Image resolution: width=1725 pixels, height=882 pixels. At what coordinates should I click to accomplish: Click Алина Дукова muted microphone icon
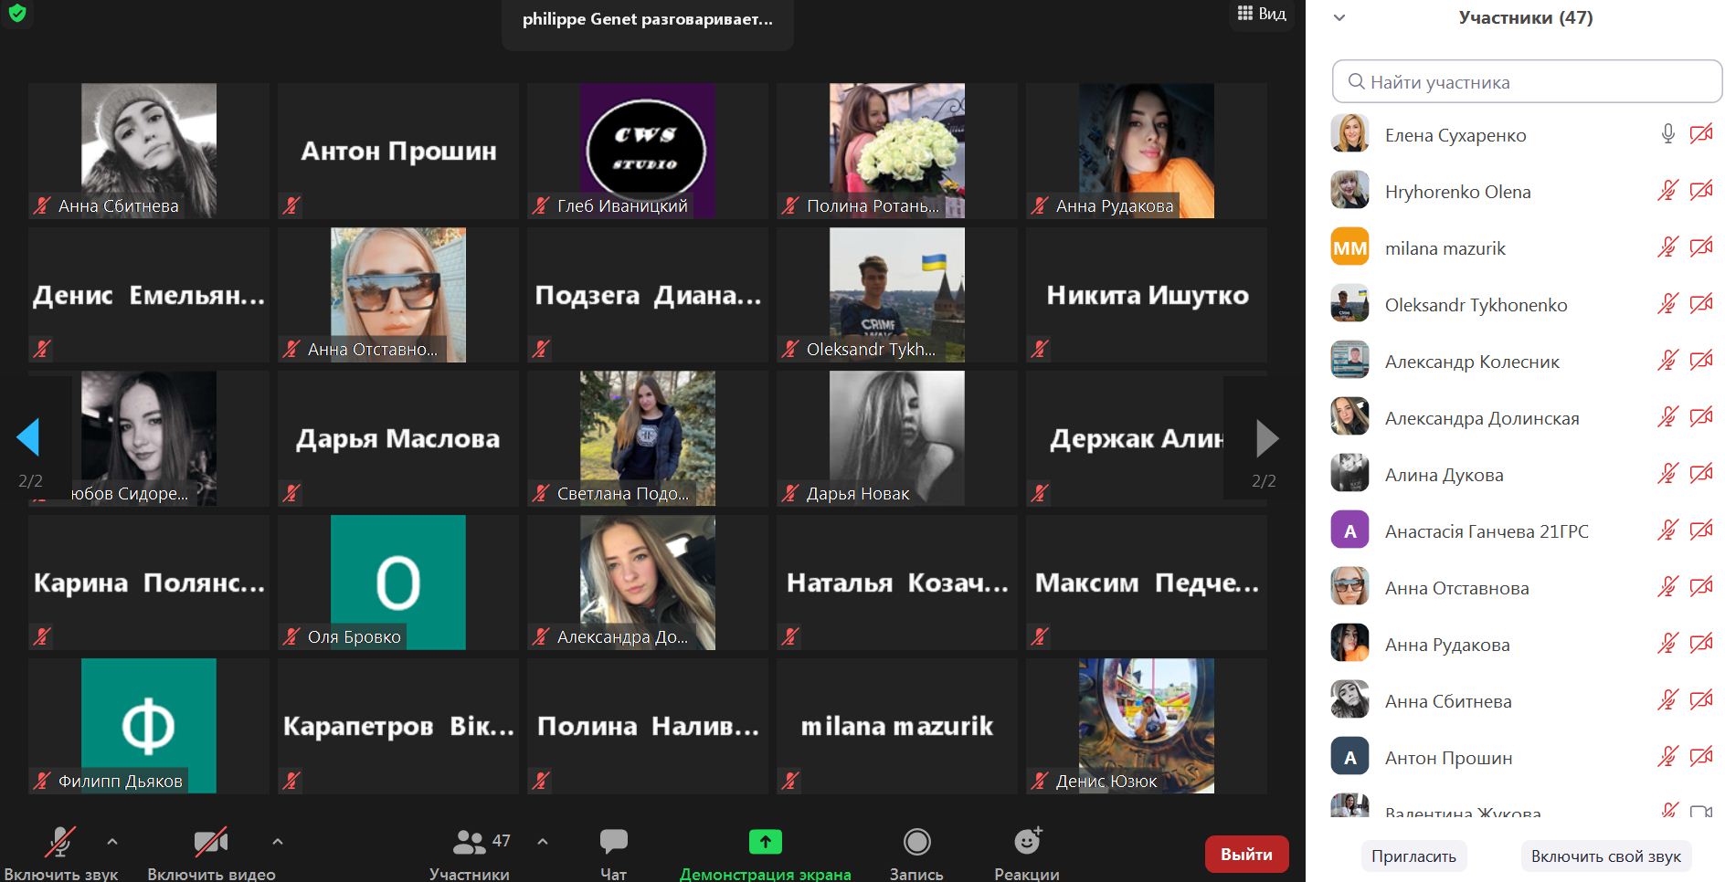pos(1667,475)
